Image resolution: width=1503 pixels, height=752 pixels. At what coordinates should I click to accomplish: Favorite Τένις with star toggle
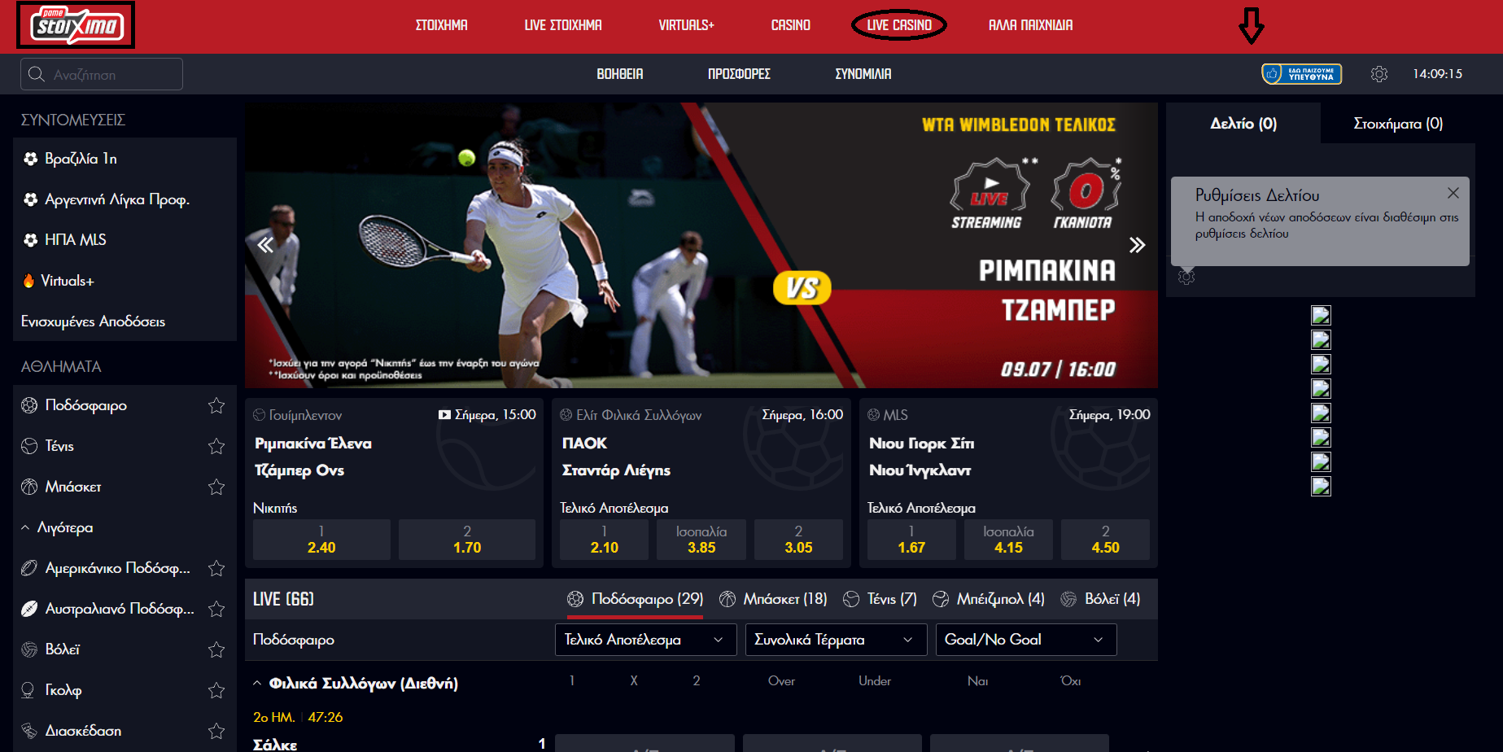216,446
